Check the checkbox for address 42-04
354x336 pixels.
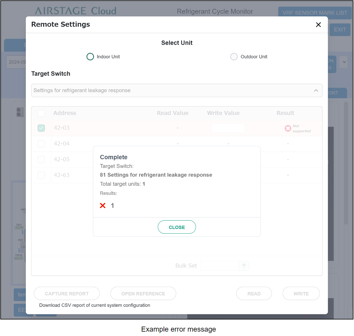point(41,144)
